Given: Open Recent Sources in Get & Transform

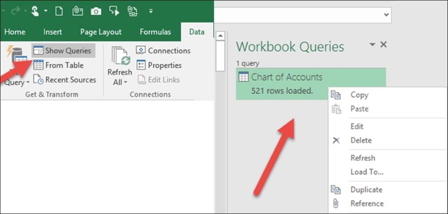Looking at the screenshot, I should (65, 80).
